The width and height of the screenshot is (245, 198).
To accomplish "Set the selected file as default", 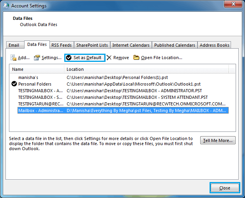I will [x=85, y=58].
